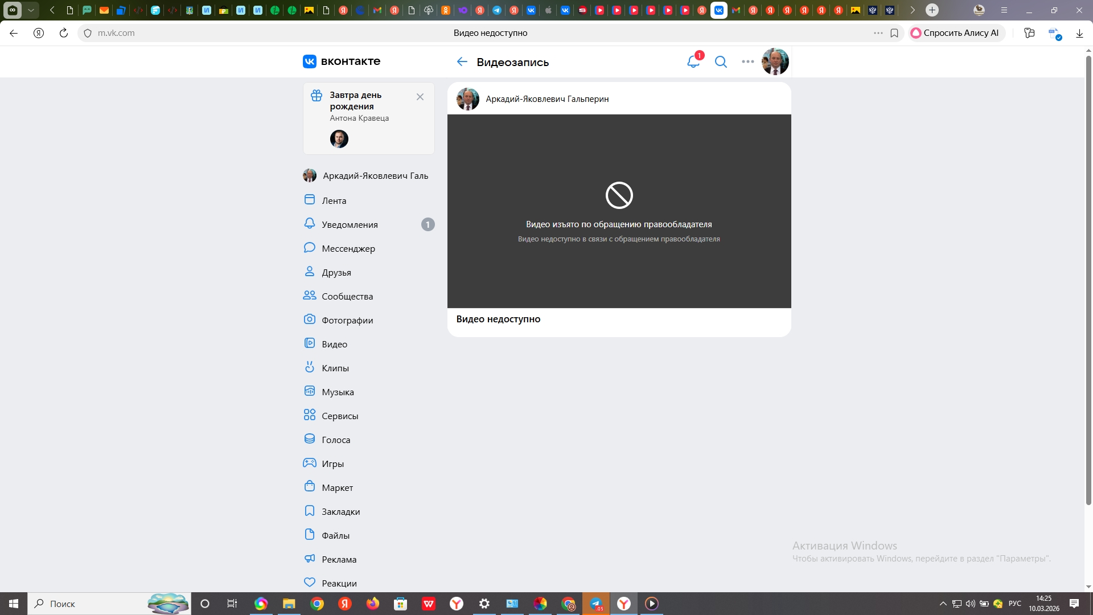The image size is (1093, 615).
Task: Open Музыка section in sidebar
Action: tap(338, 392)
